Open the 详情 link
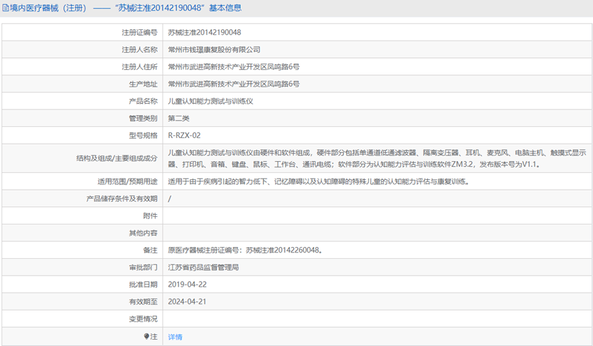This screenshot has width=593, height=346. tap(175, 336)
